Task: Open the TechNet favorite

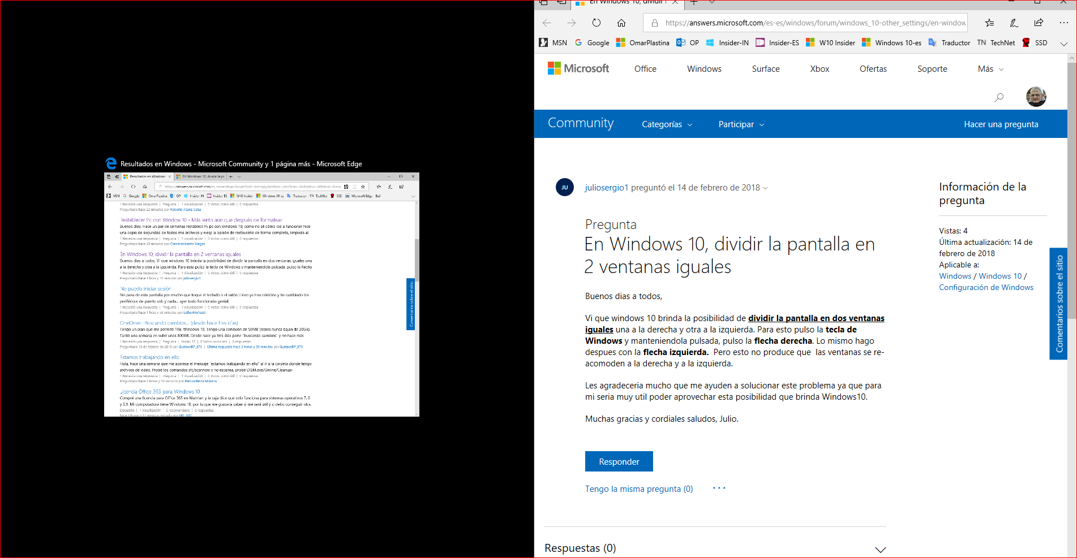Action: tap(996, 43)
